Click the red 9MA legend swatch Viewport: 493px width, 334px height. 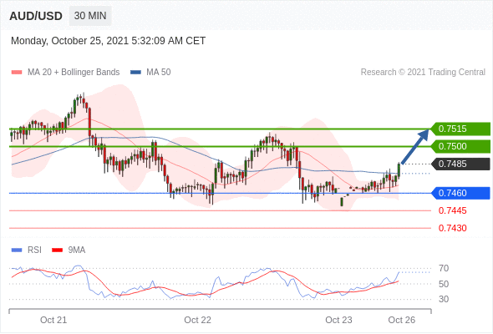tap(57, 250)
